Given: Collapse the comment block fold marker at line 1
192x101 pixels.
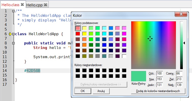Looking at the screenshot, I should click(x=13, y=11).
